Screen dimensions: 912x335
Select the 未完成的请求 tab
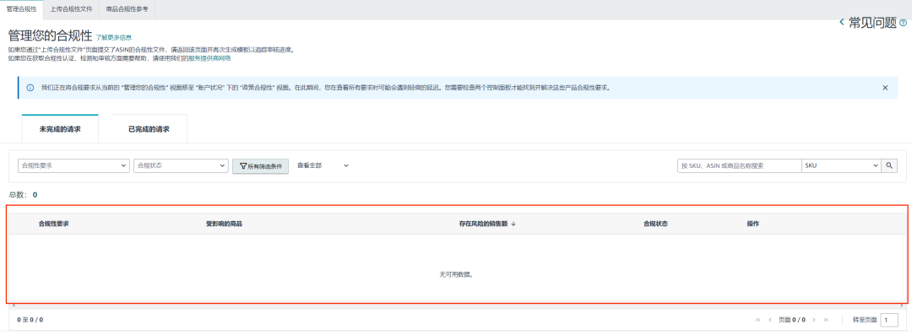point(60,129)
